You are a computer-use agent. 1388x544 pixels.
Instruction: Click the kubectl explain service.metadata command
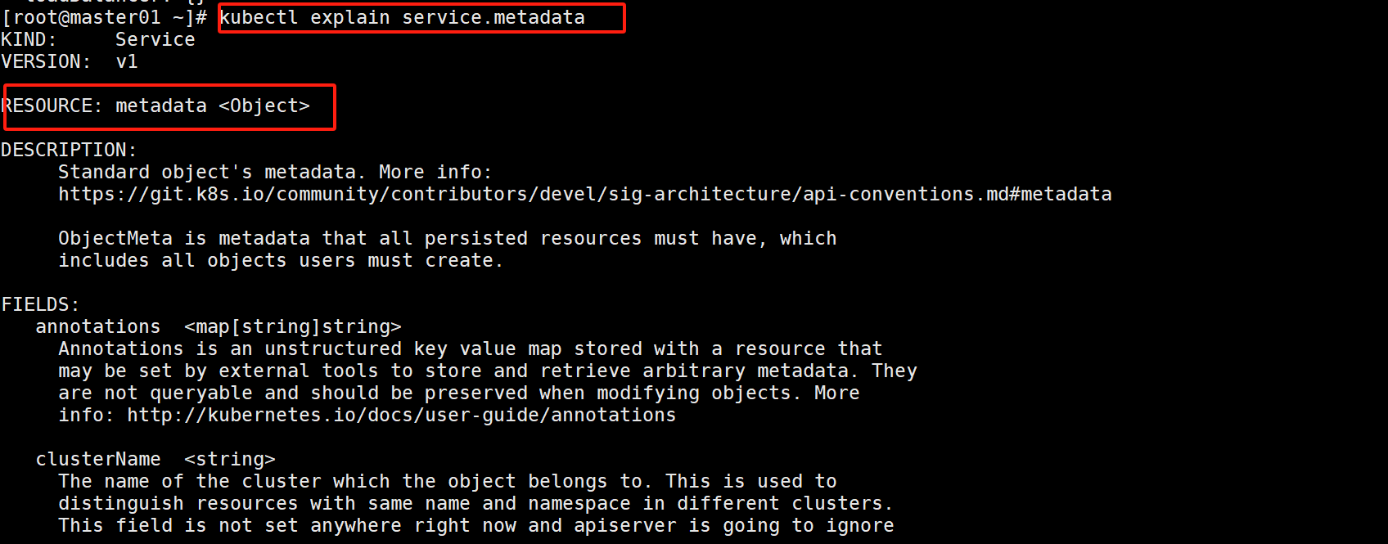(x=402, y=17)
